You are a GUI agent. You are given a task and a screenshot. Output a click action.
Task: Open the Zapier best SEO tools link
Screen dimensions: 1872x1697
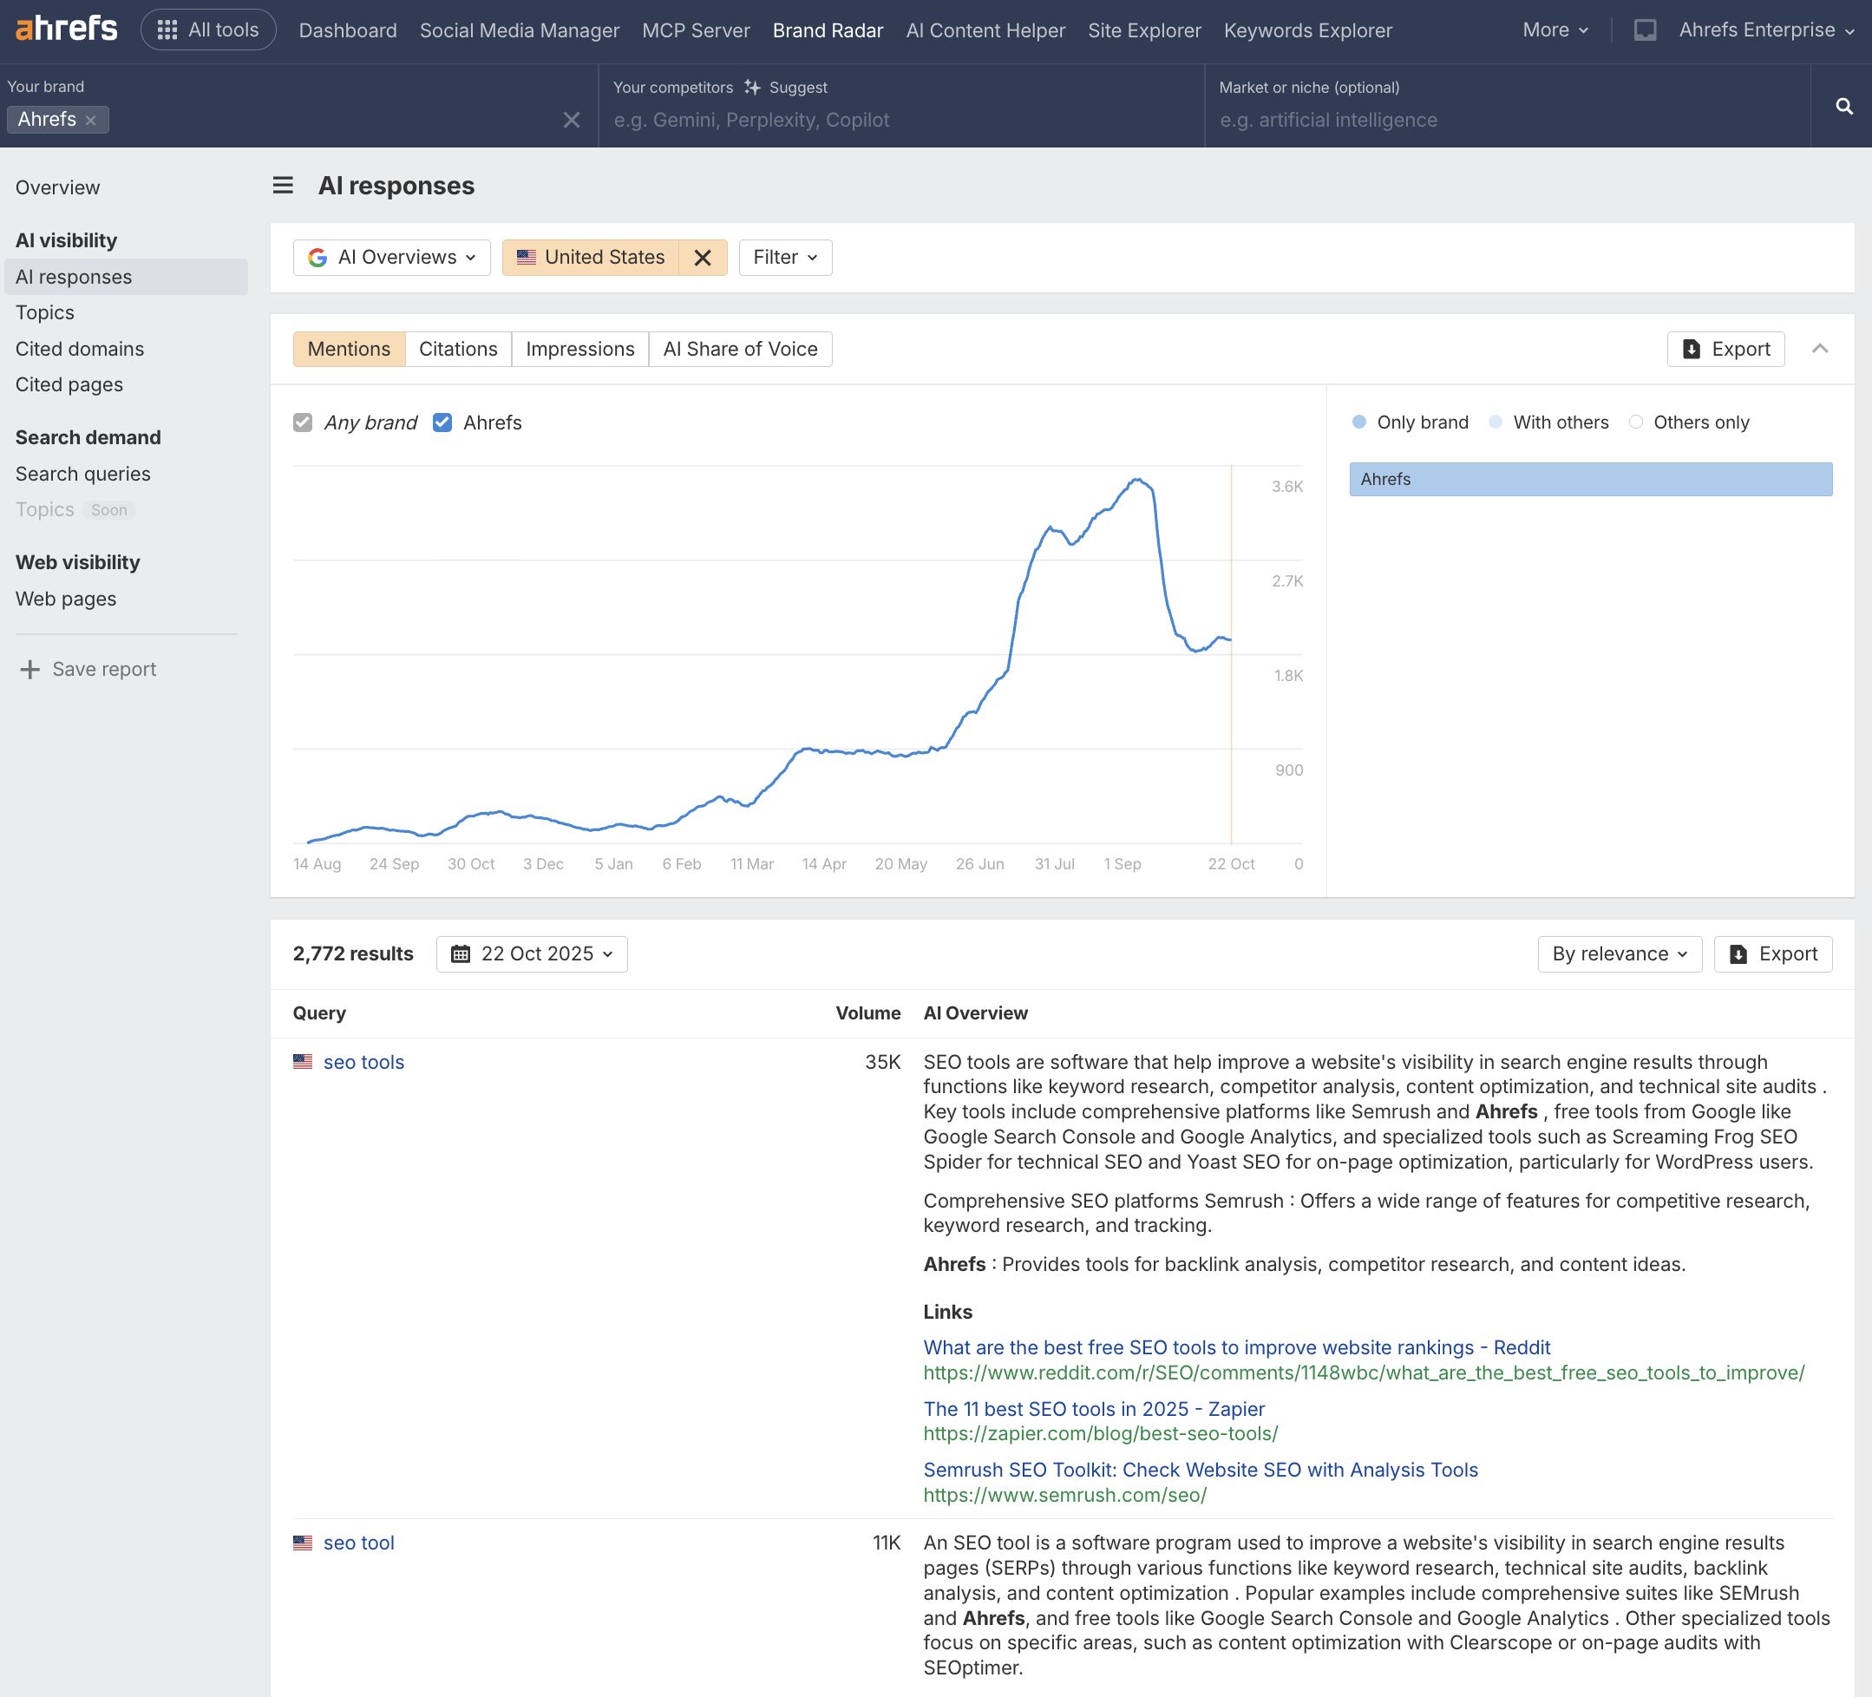(x=1094, y=1408)
